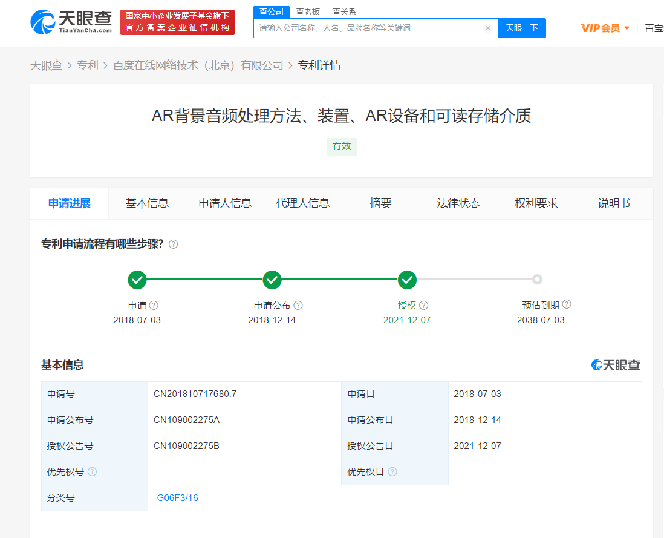Go to 专利 breadcrumb link
The width and height of the screenshot is (664, 538).
pyautogui.click(x=88, y=65)
